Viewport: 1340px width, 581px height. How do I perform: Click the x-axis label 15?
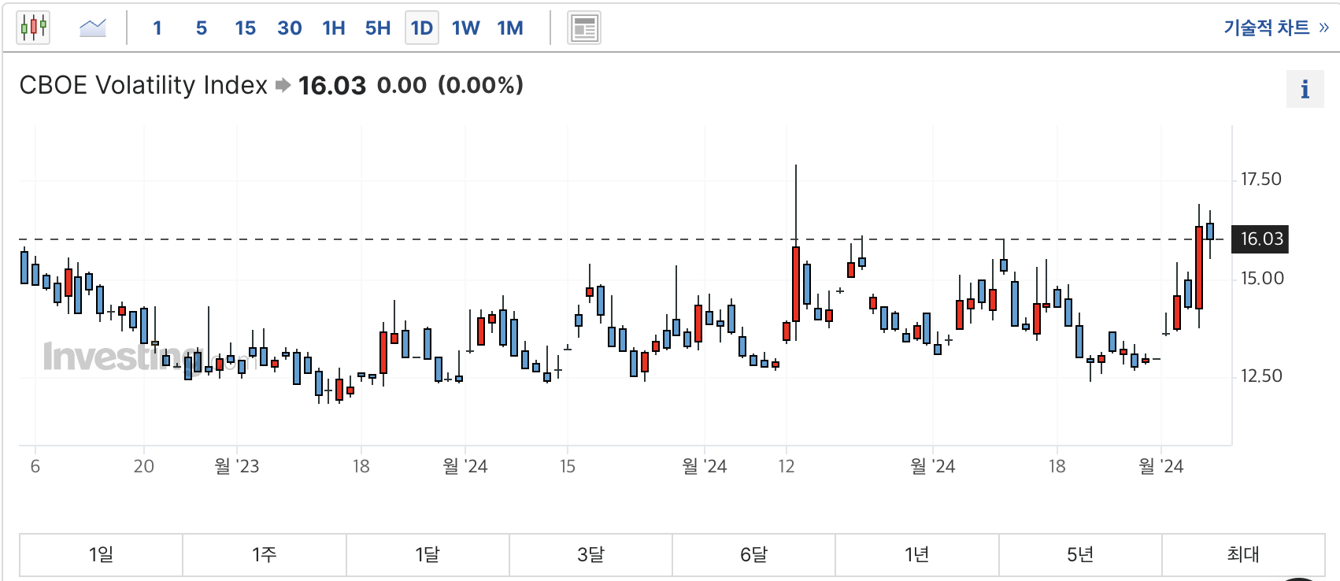pos(568,466)
